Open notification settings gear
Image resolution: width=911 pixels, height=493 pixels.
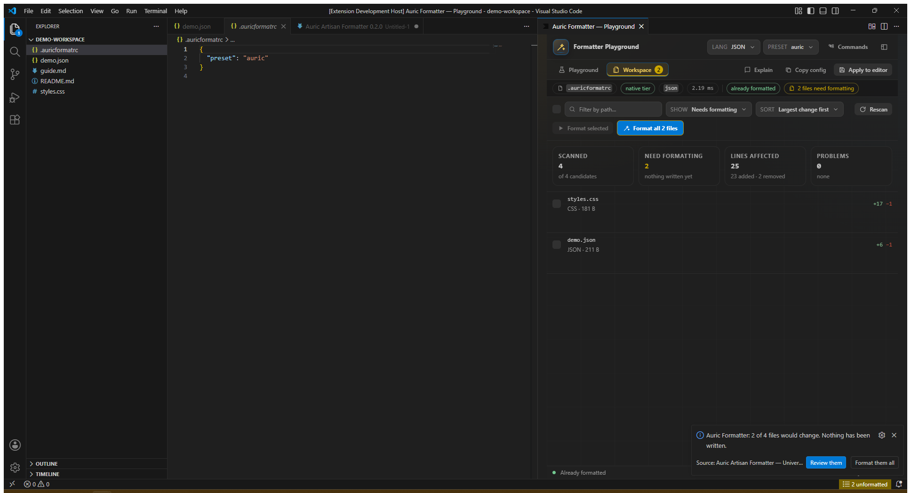tap(882, 435)
